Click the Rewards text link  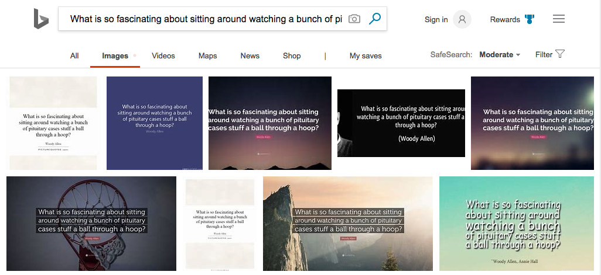pos(505,19)
